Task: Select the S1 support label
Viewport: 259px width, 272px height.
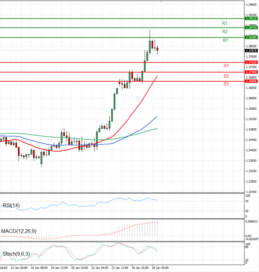Action: 226,66
